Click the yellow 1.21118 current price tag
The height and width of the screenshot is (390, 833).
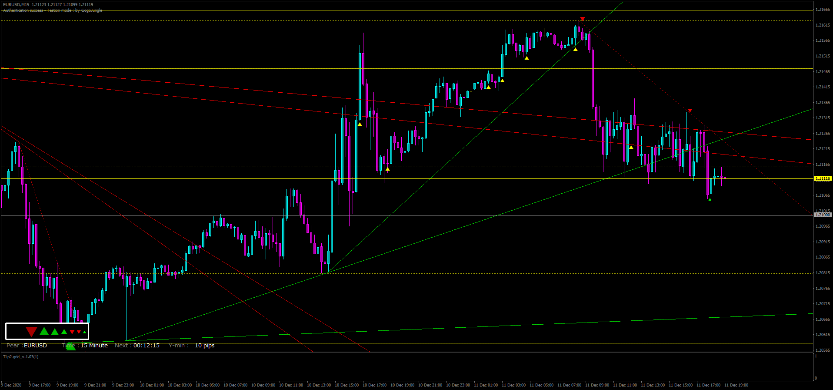(x=822, y=178)
